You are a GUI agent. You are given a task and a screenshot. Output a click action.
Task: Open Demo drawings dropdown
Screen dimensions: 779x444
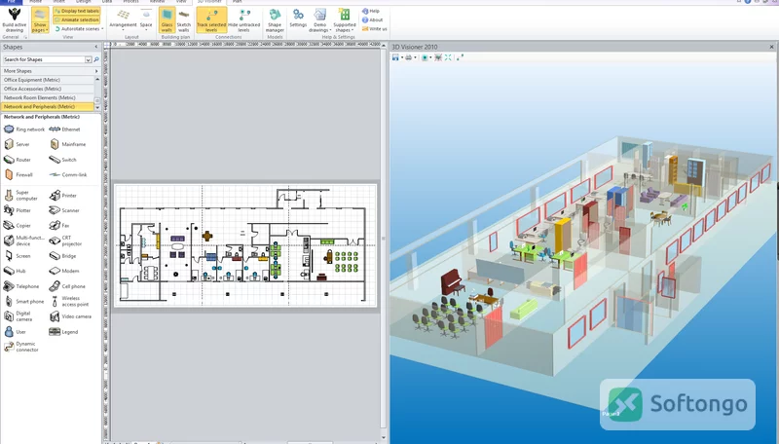tap(320, 20)
